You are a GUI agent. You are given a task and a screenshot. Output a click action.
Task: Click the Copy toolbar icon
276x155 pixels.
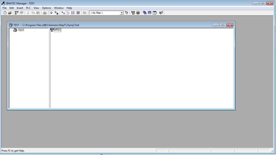pos(33,13)
